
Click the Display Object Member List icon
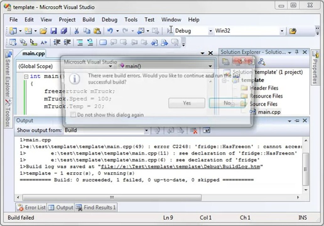tap(13, 43)
